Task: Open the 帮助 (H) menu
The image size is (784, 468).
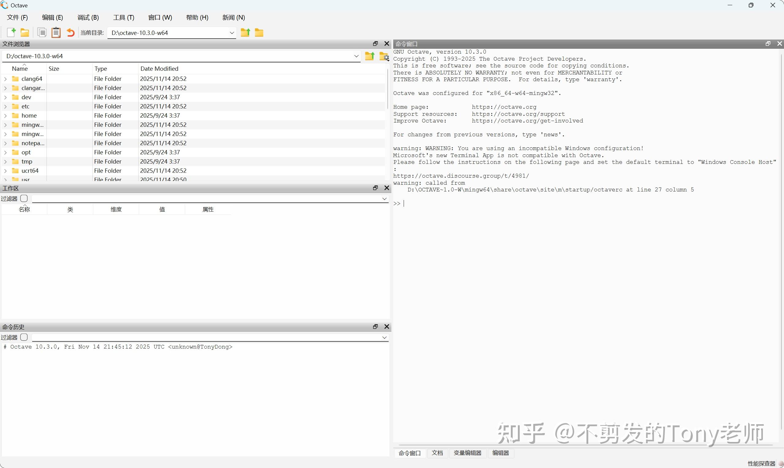Action: pyautogui.click(x=197, y=17)
